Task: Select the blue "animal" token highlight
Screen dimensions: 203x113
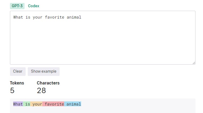Action: pyautogui.click(x=73, y=104)
